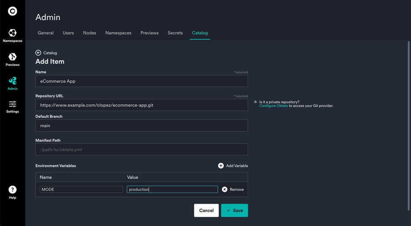This screenshot has height=226, width=411.
Task: Go back using the Catalog arrow icon
Action: [38, 53]
